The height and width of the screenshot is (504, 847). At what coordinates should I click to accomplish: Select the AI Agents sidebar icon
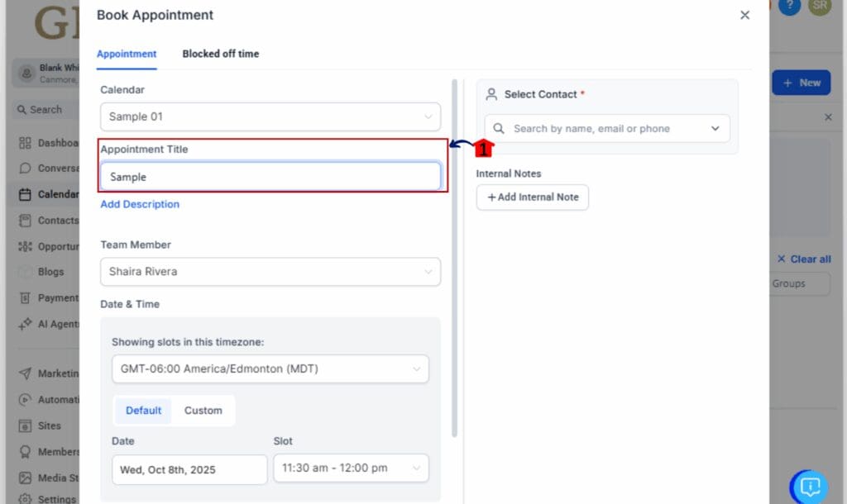point(50,324)
